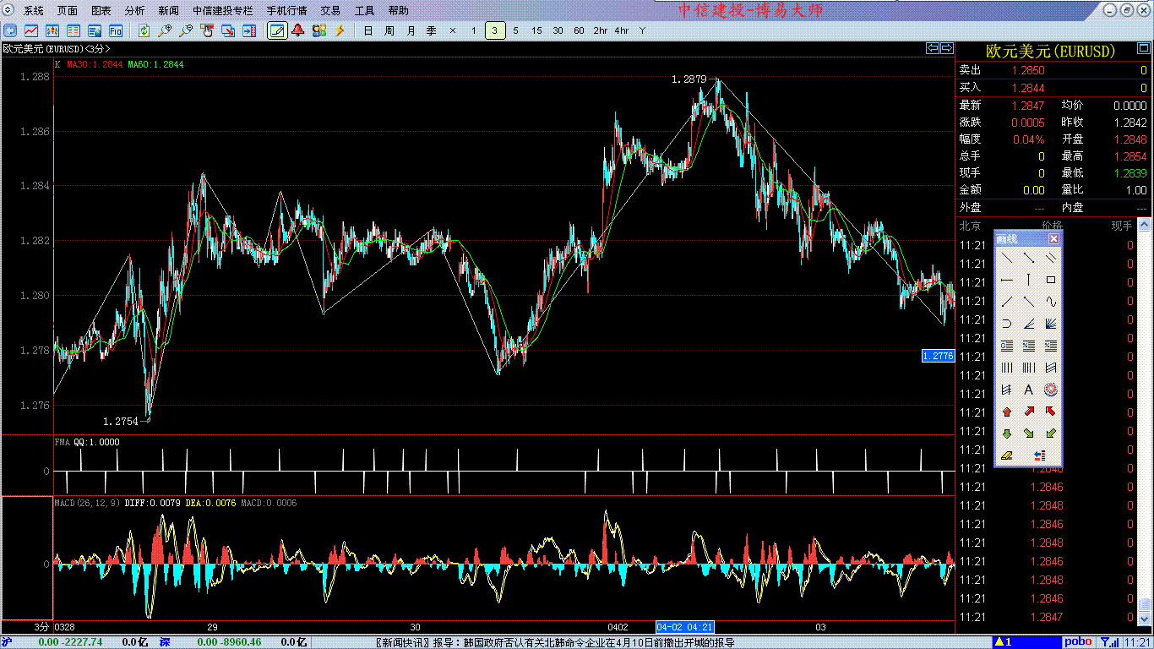Screen dimensions: 1154x649
Task: Select the parallel lines drawing tool
Action: pos(1051,258)
